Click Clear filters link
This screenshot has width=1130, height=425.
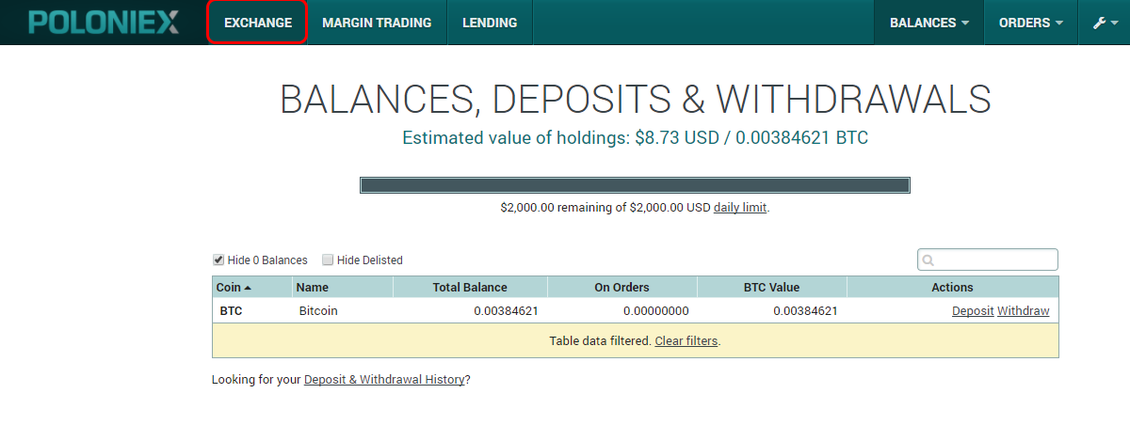(686, 340)
